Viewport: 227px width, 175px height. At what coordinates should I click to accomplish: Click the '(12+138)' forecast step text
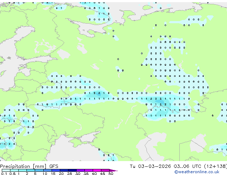point(216,166)
